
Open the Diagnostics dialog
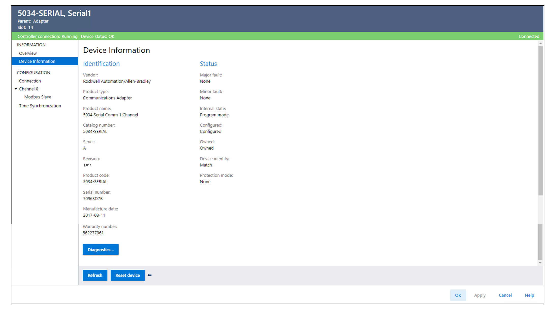pos(101,250)
